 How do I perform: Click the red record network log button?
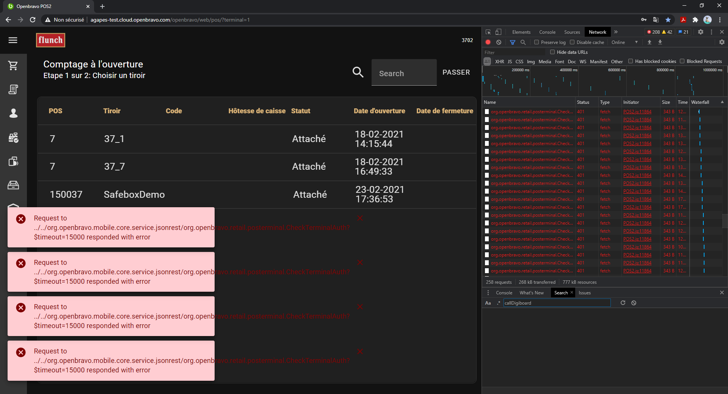(x=488, y=42)
